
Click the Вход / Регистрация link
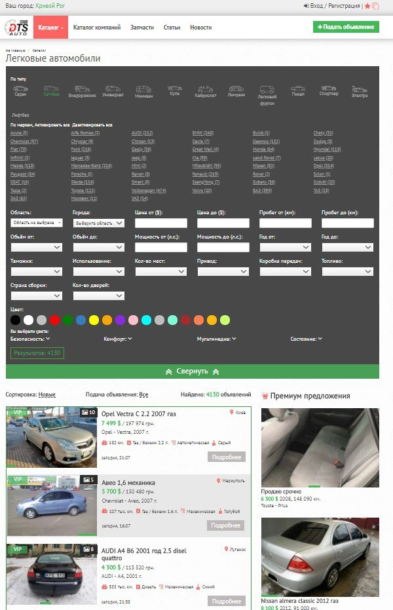(331, 6)
